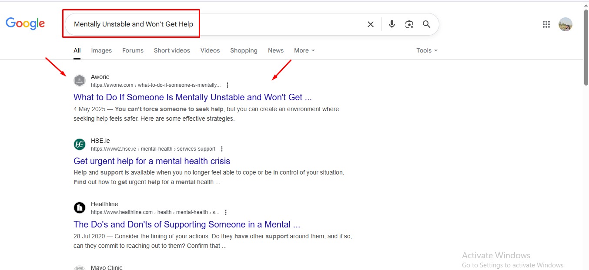Screen dimensions: 589x270
Task: Open three-dot menu for Healthline result
Action: 225,212
